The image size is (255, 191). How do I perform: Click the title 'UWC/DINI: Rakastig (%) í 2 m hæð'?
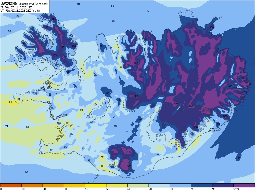[x=24, y=4]
